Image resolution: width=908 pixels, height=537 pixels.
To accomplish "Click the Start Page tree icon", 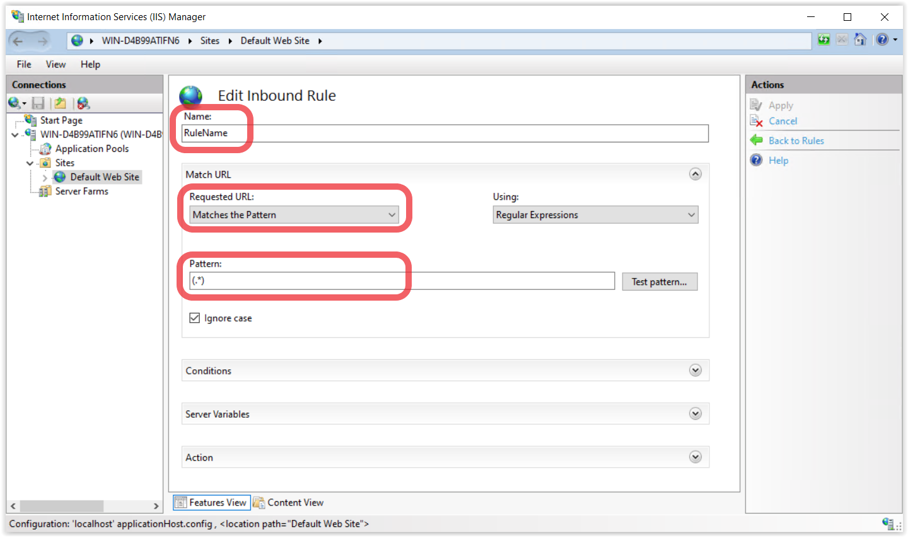I will pos(30,120).
